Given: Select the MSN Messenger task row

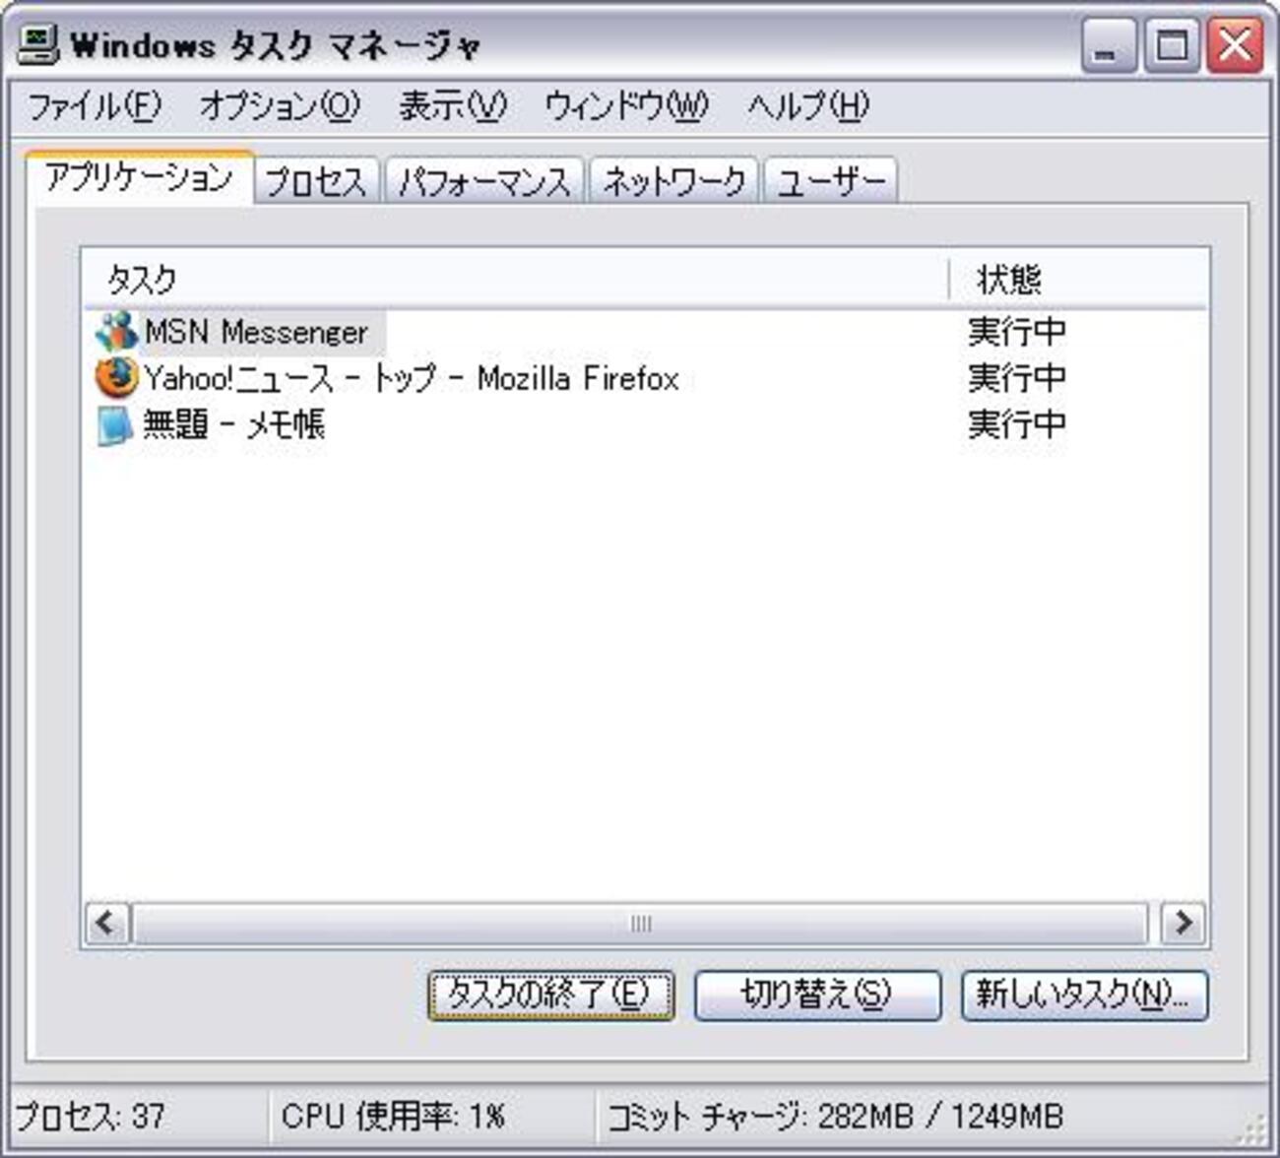Looking at the screenshot, I should coord(645,331).
